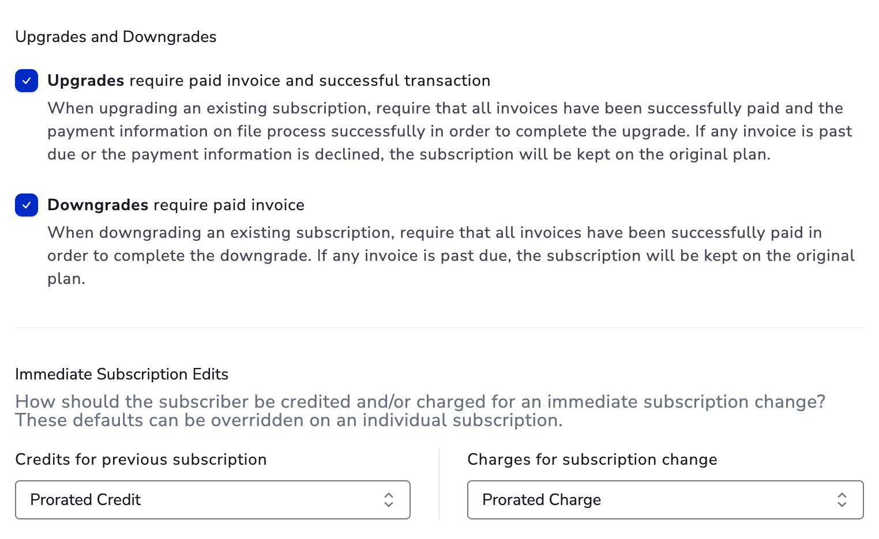
Task: Click the upgrade description paragraph about past due invoices
Action: 450,131
